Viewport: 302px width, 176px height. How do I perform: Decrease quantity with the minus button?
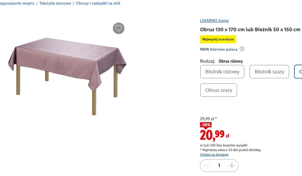(207, 165)
